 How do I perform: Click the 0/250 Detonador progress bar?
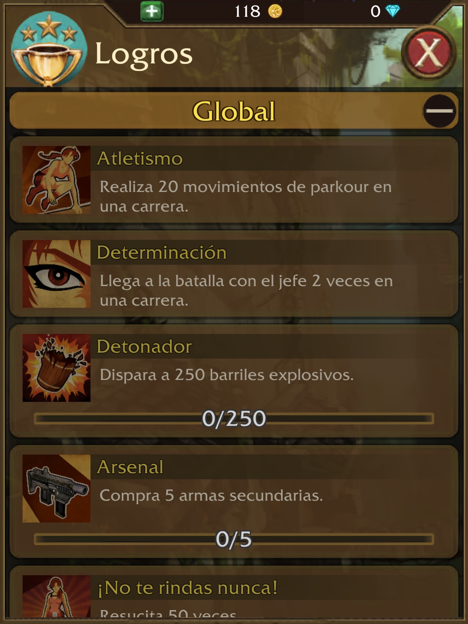tap(234, 419)
